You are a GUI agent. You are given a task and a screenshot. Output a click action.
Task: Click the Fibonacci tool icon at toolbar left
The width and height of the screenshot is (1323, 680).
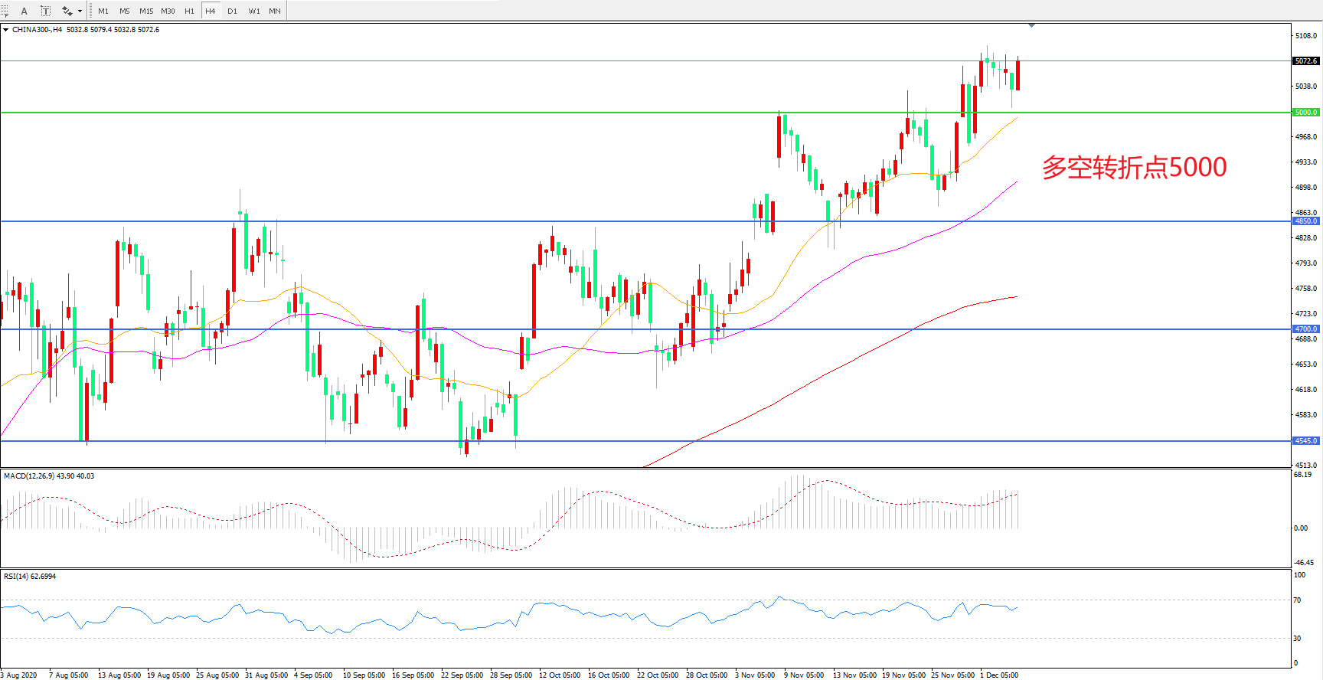[x=5, y=11]
